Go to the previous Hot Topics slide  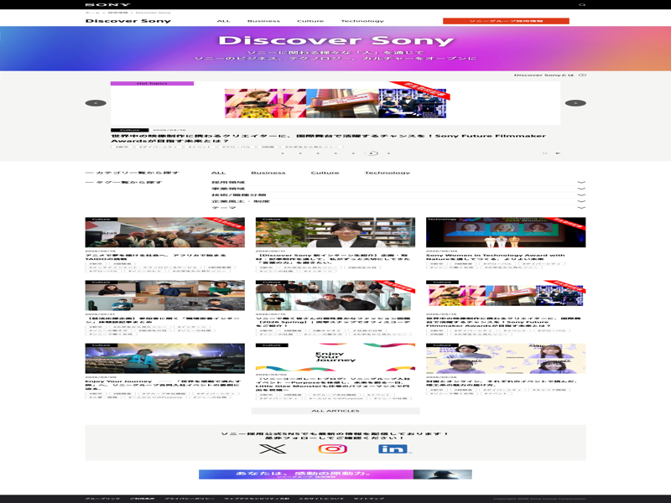click(96, 103)
